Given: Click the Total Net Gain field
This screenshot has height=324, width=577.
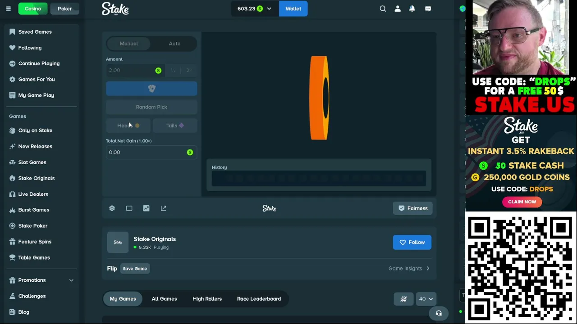Looking at the screenshot, I should click(x=151, y=153).
